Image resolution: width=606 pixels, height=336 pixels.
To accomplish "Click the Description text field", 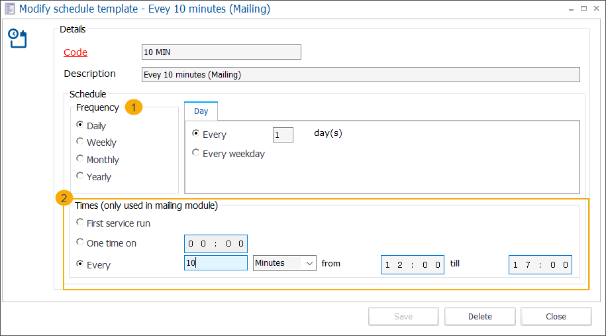I will coord(360,75).
